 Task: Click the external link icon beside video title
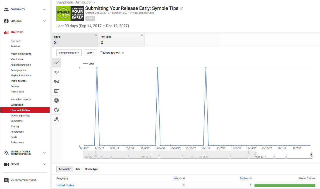(182, 8)
